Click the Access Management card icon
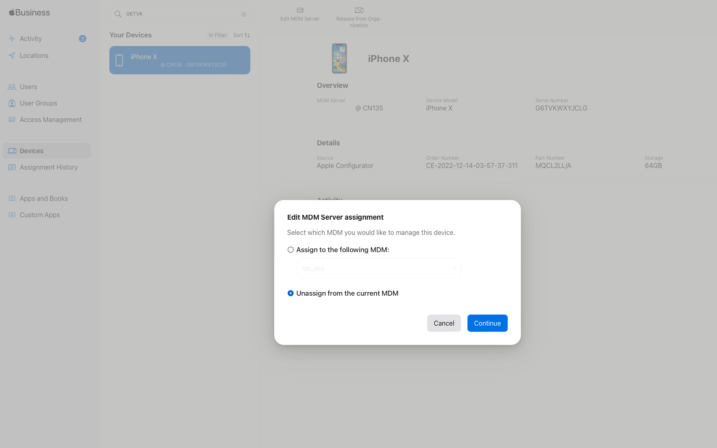 (x=12, y=119)
